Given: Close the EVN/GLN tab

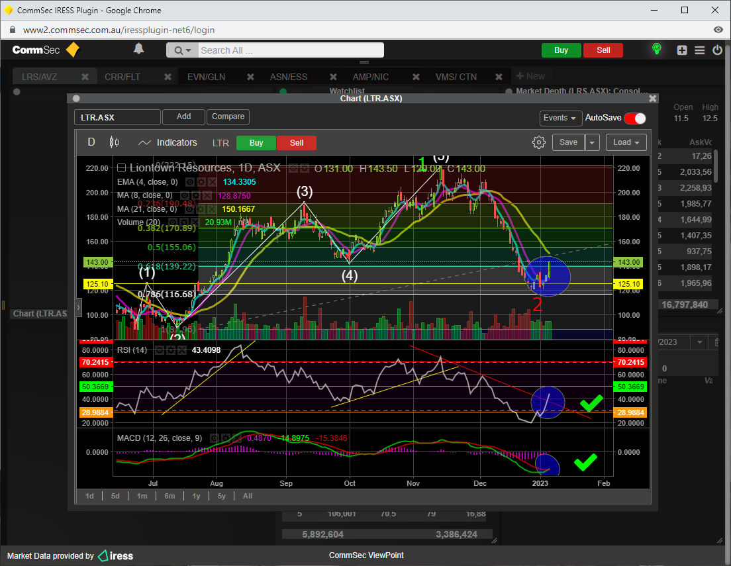Looking at the screenshot, I should coord(250,77).
